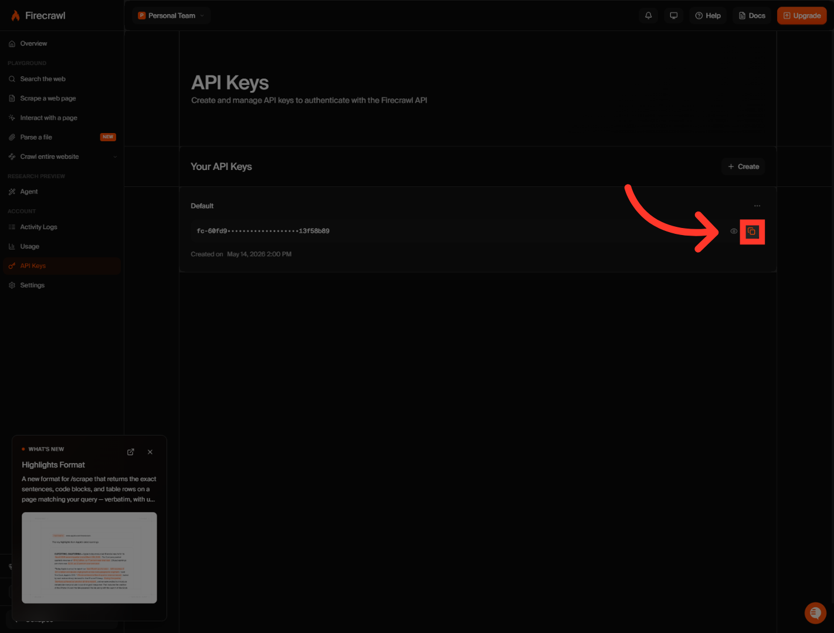This screenshot has height=633, width=834.
Task: Copy the Default API key
Action: pos(752,232)
